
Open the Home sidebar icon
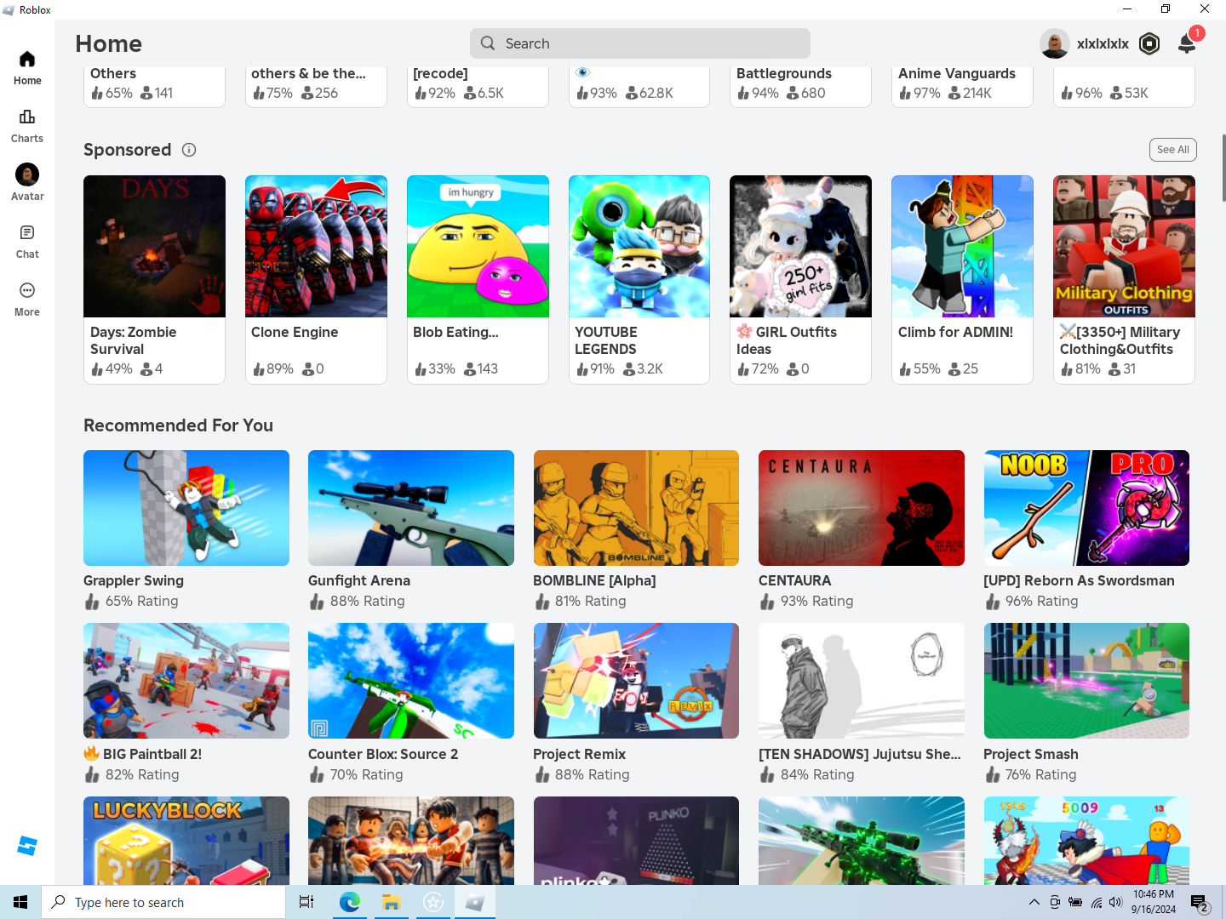[27, 60]
